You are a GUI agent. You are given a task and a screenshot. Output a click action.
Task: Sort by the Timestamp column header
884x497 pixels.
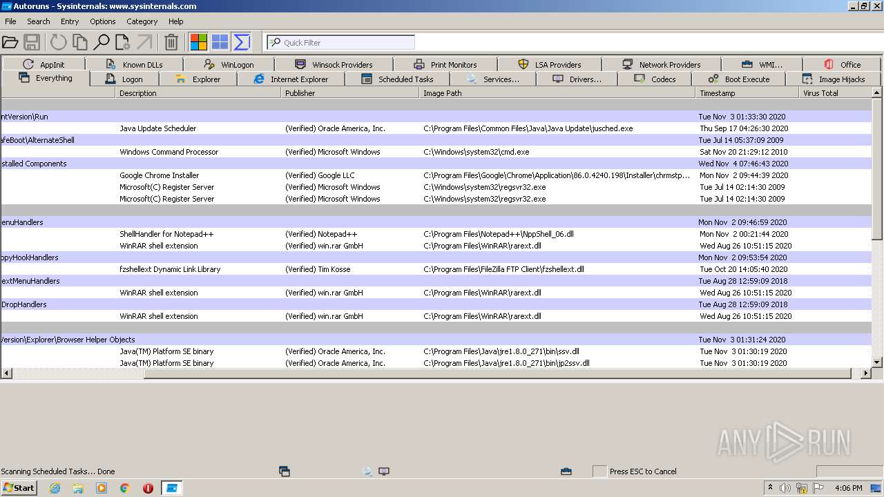pyautogui.click(x=747, y=92)
